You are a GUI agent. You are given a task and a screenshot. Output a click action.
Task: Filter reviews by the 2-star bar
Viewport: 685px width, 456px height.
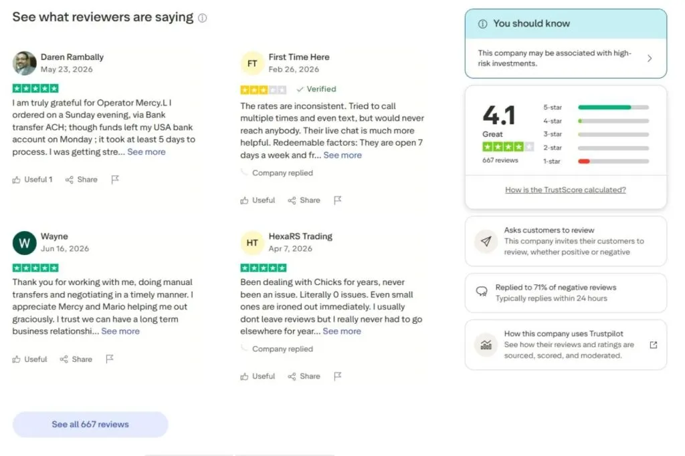613,148
